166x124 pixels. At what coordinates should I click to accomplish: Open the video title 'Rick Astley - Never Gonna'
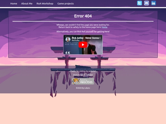[x=86, y=38]
